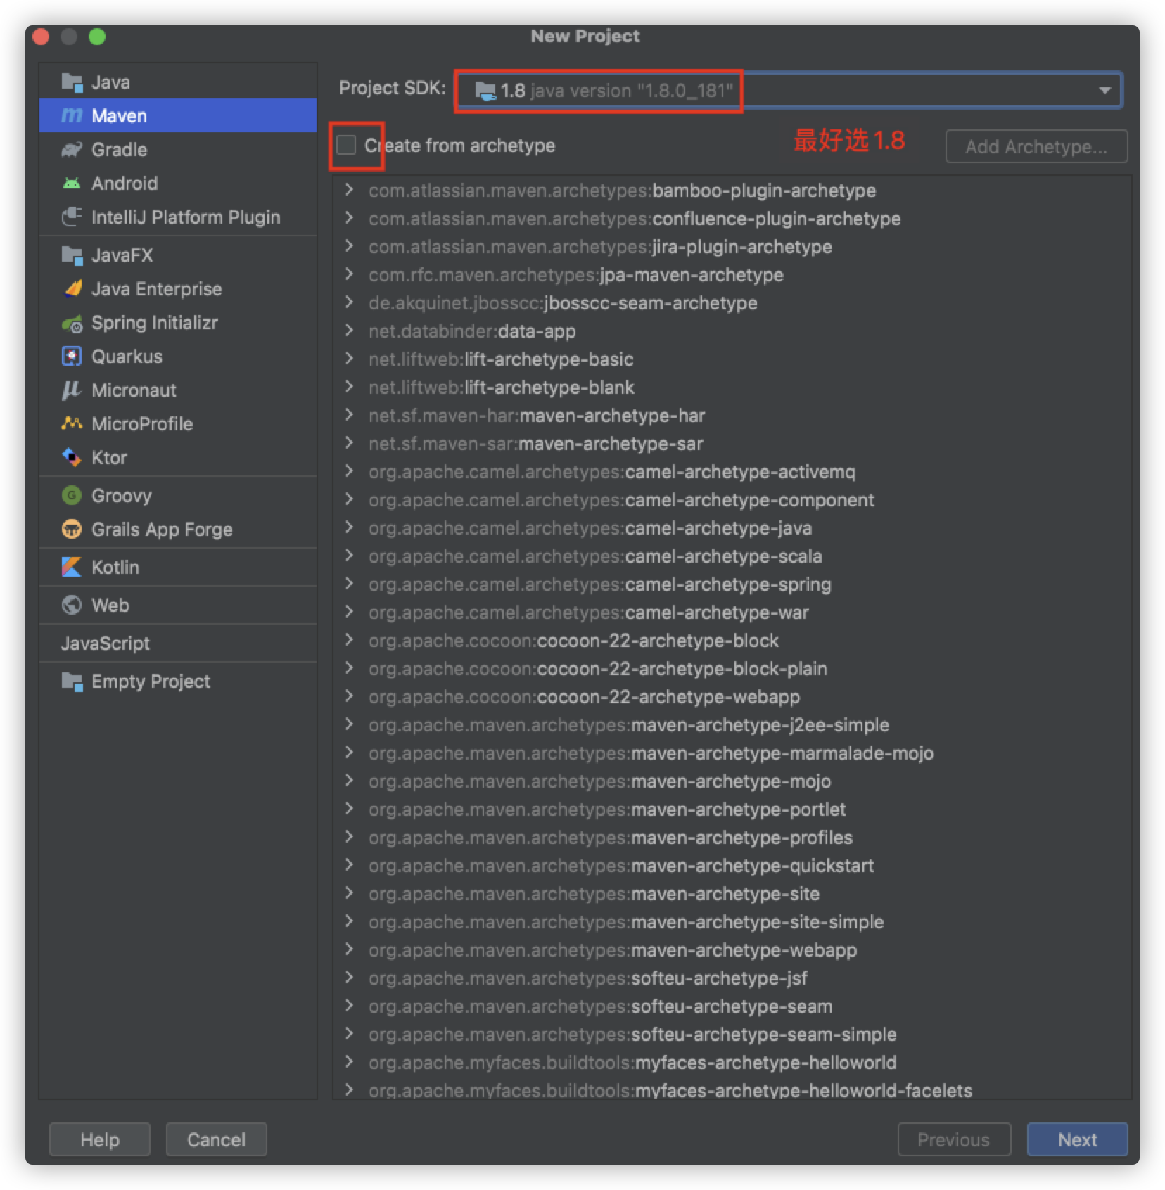1165x1190 pixels.
Task: Select the Grails App Forge icon
Action: [72, 529]
